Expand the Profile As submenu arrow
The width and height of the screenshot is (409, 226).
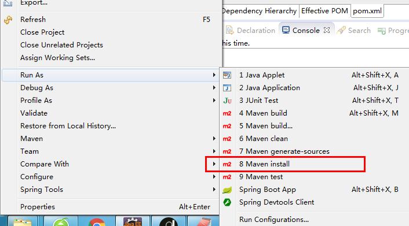[214, 101]
